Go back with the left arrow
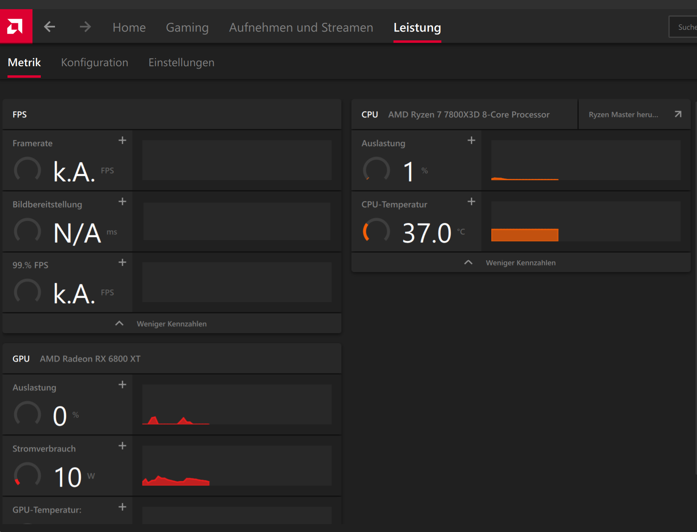697x532 pixels. [50, 27]
